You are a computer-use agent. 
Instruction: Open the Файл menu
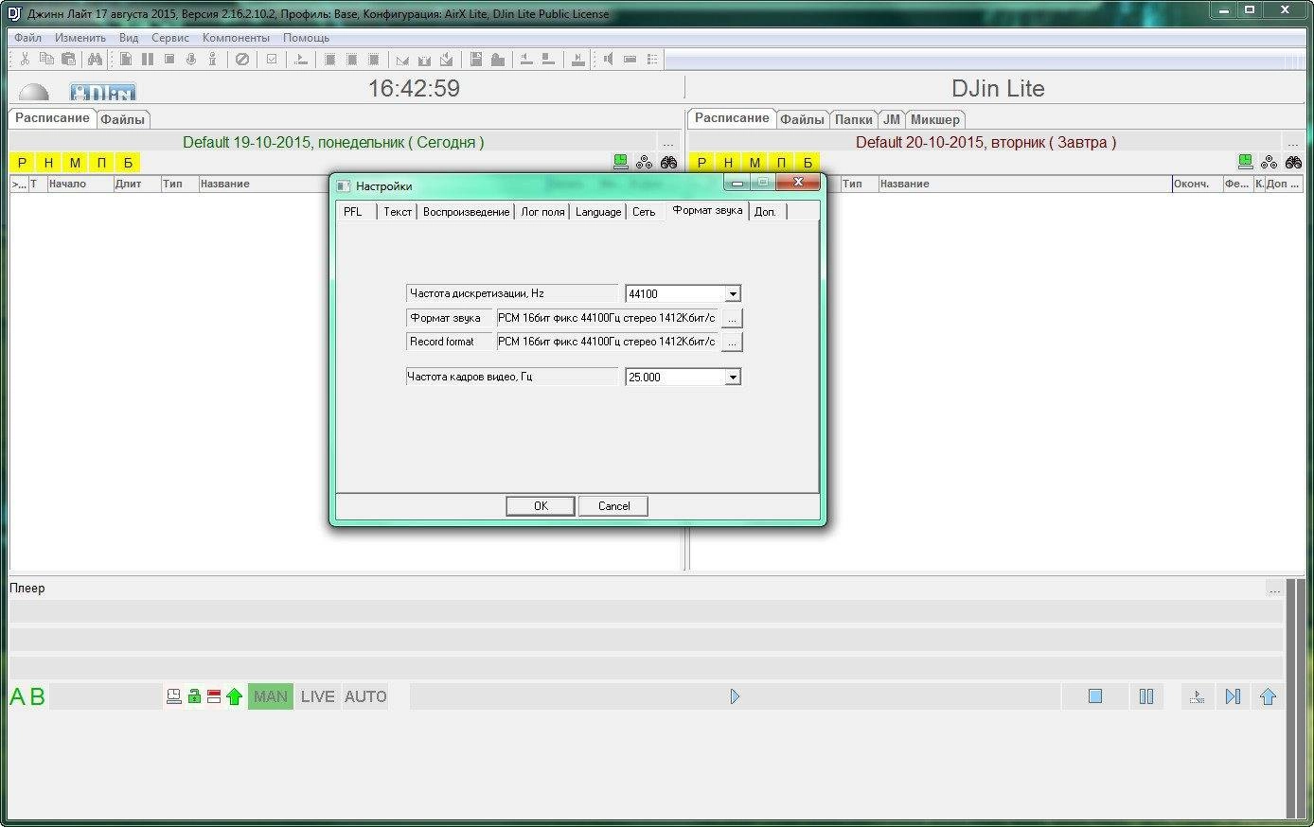tap(27, 38)
